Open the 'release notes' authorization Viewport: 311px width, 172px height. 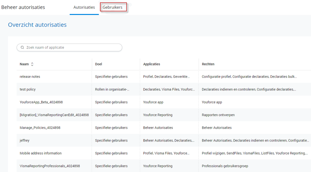[x=30, y=77]
